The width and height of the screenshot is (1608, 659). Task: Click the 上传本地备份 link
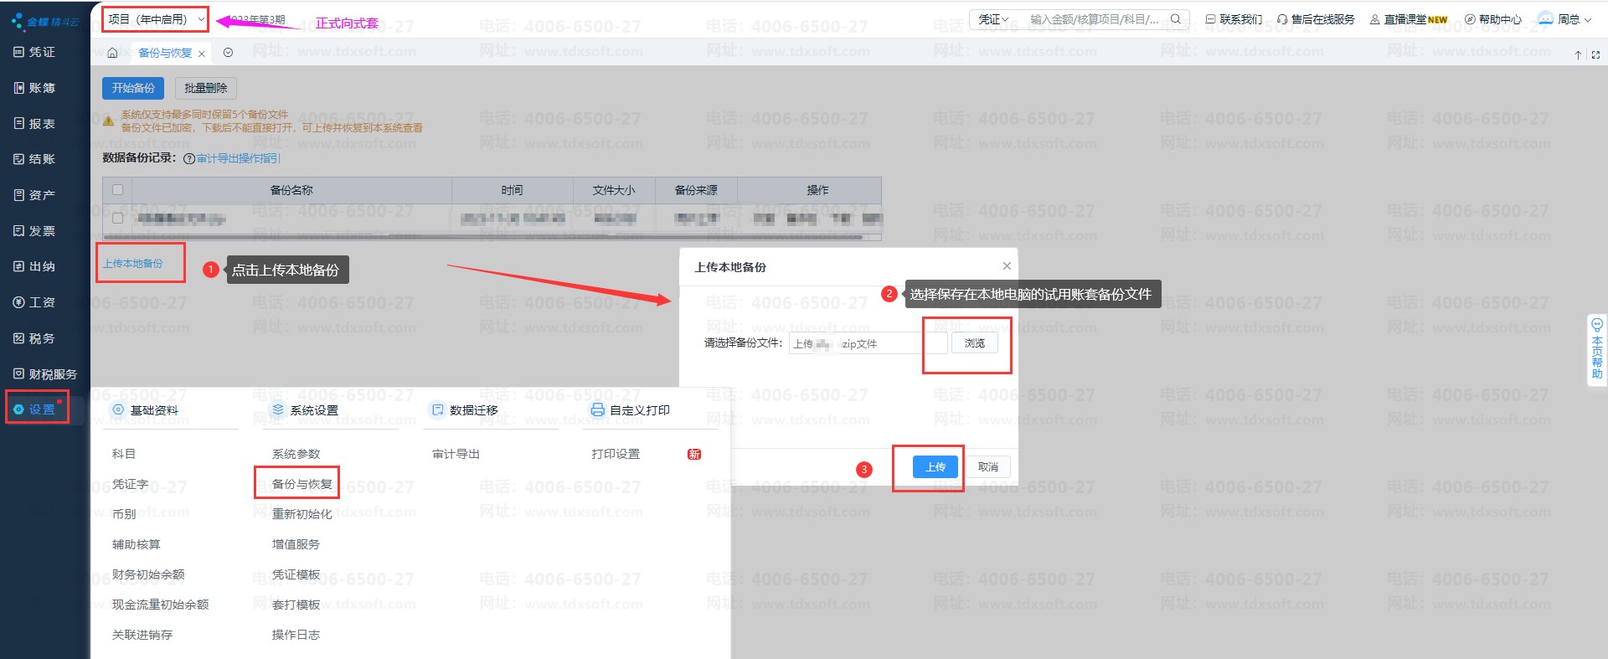[133, 264]
